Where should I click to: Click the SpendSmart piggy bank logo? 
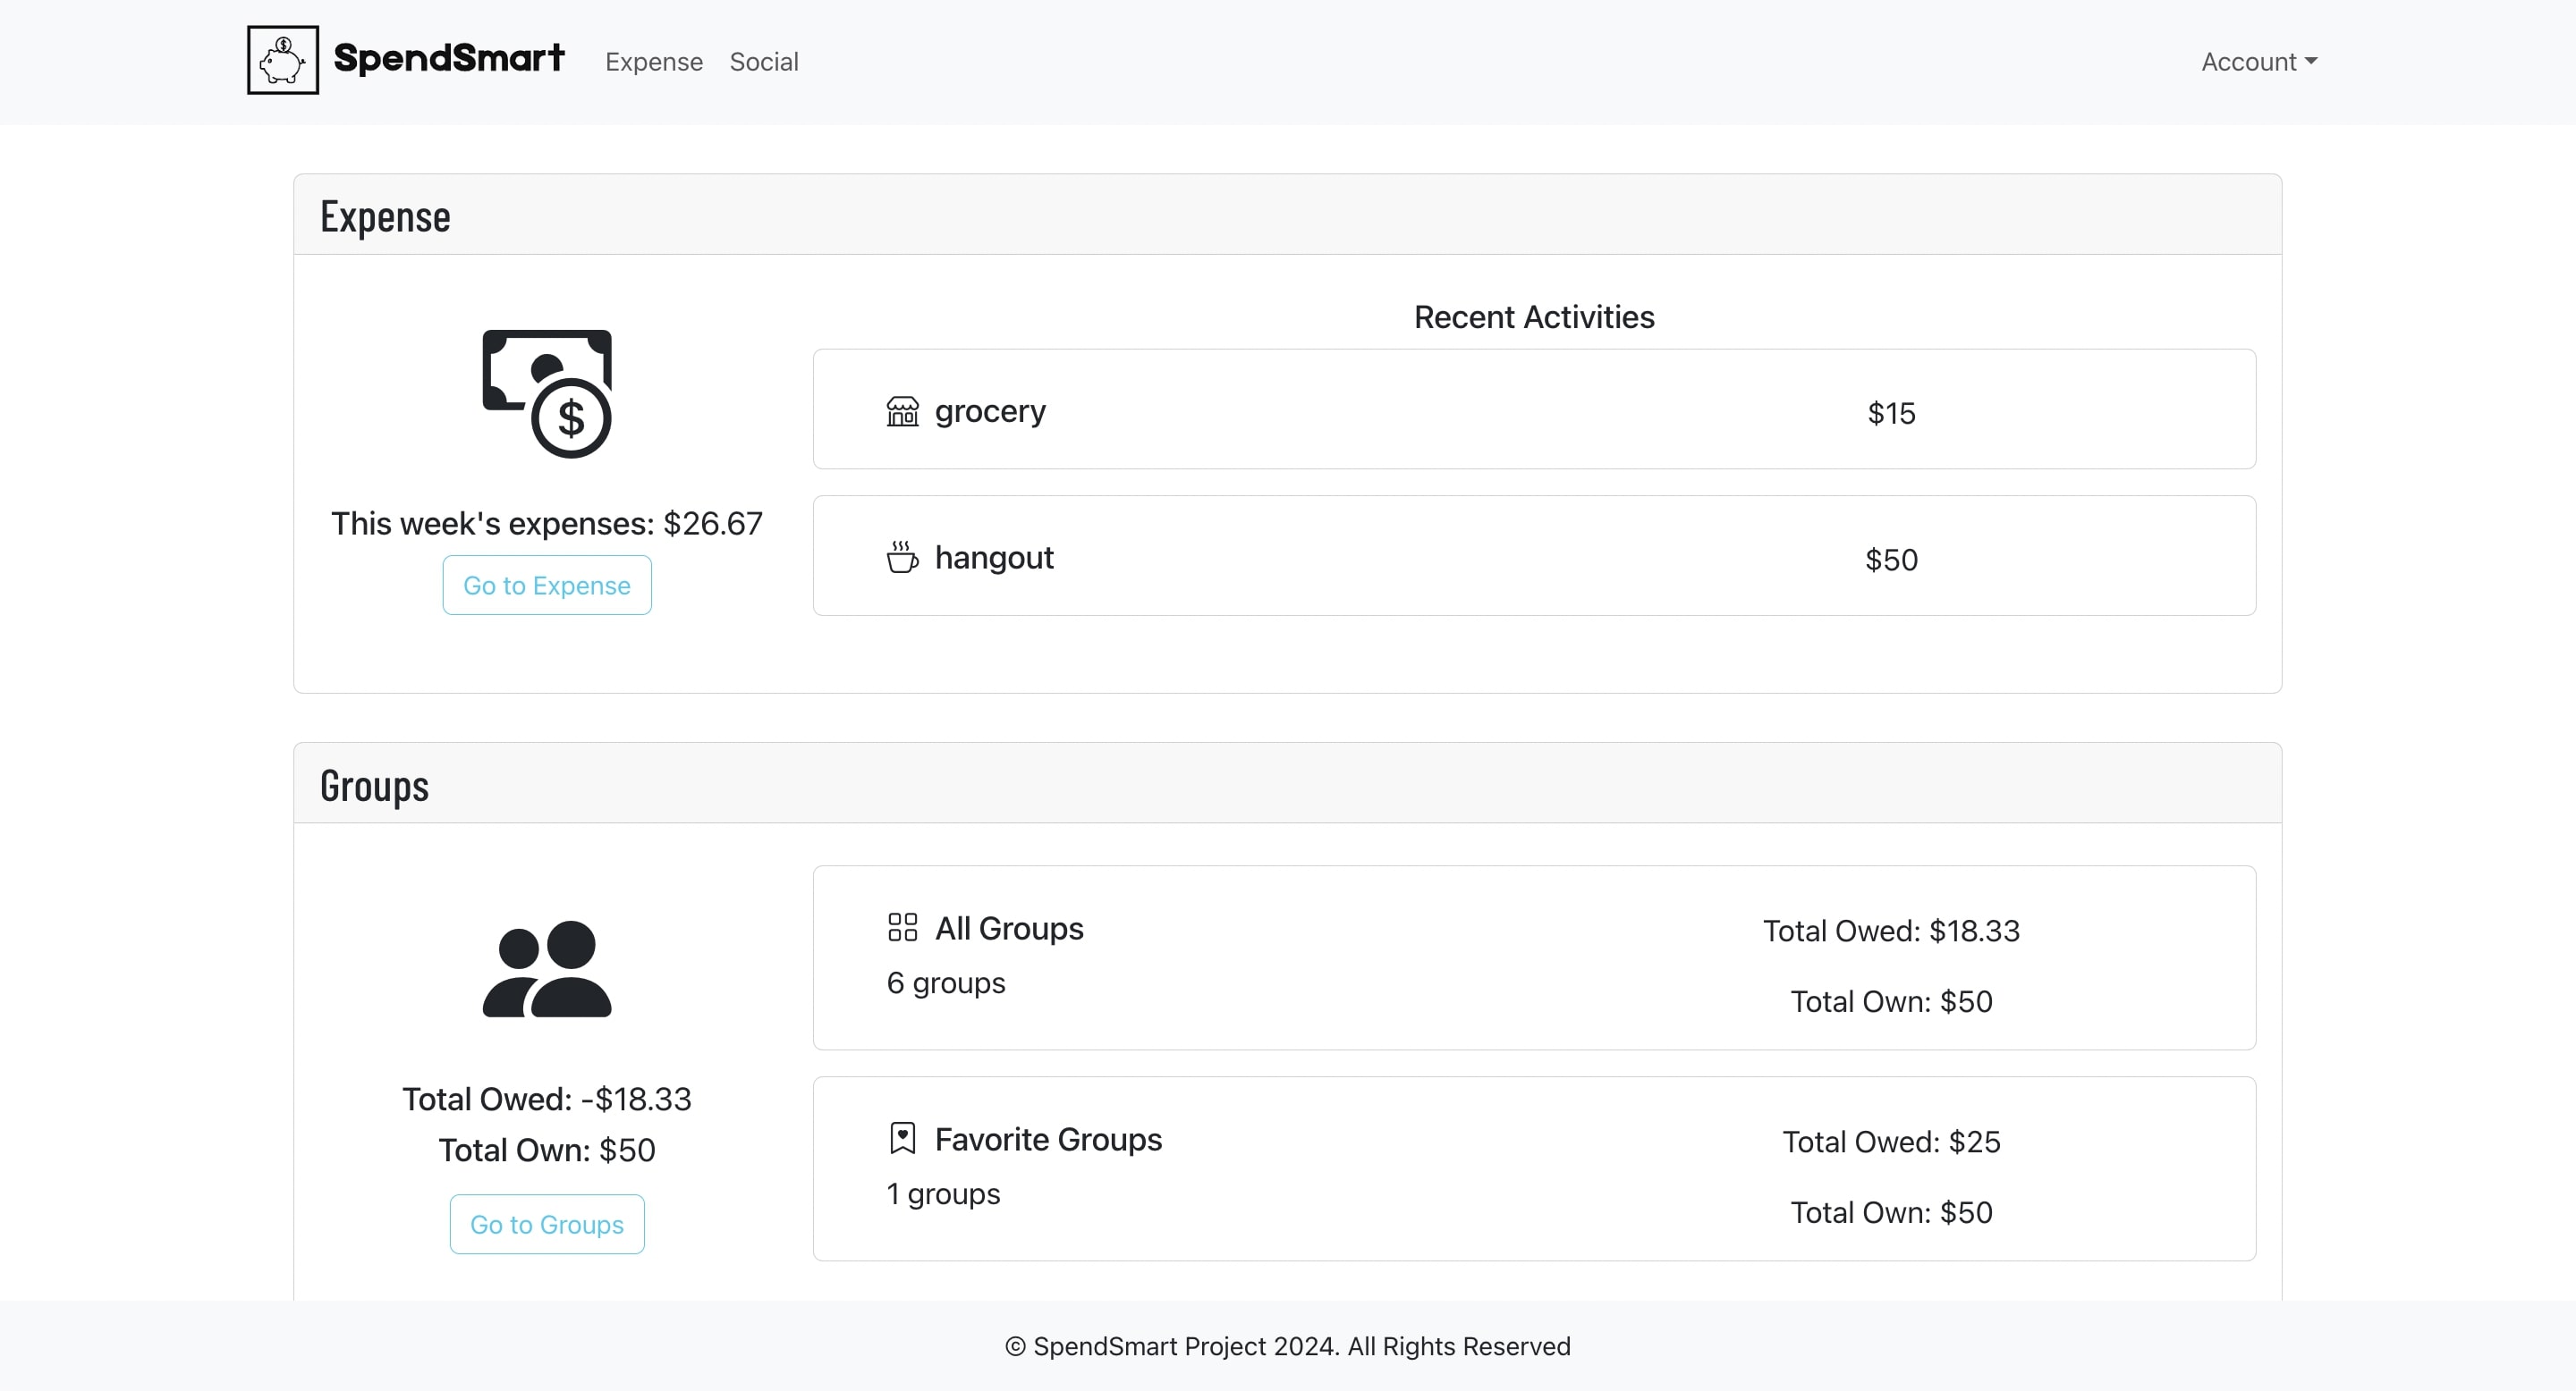(283, 60)
